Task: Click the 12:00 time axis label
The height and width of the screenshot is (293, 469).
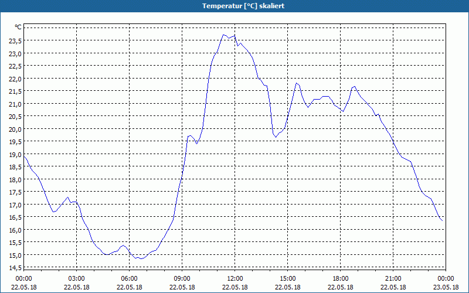Action: (235, 279)
